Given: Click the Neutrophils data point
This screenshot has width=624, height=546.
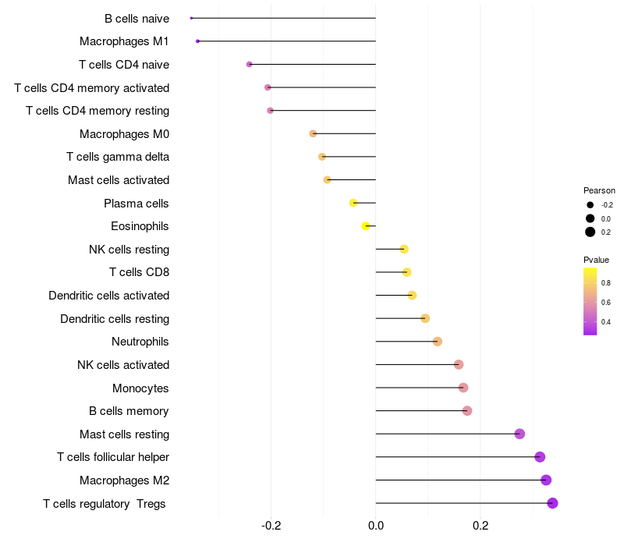Looking at the screenshot, I should pos(438,342).
